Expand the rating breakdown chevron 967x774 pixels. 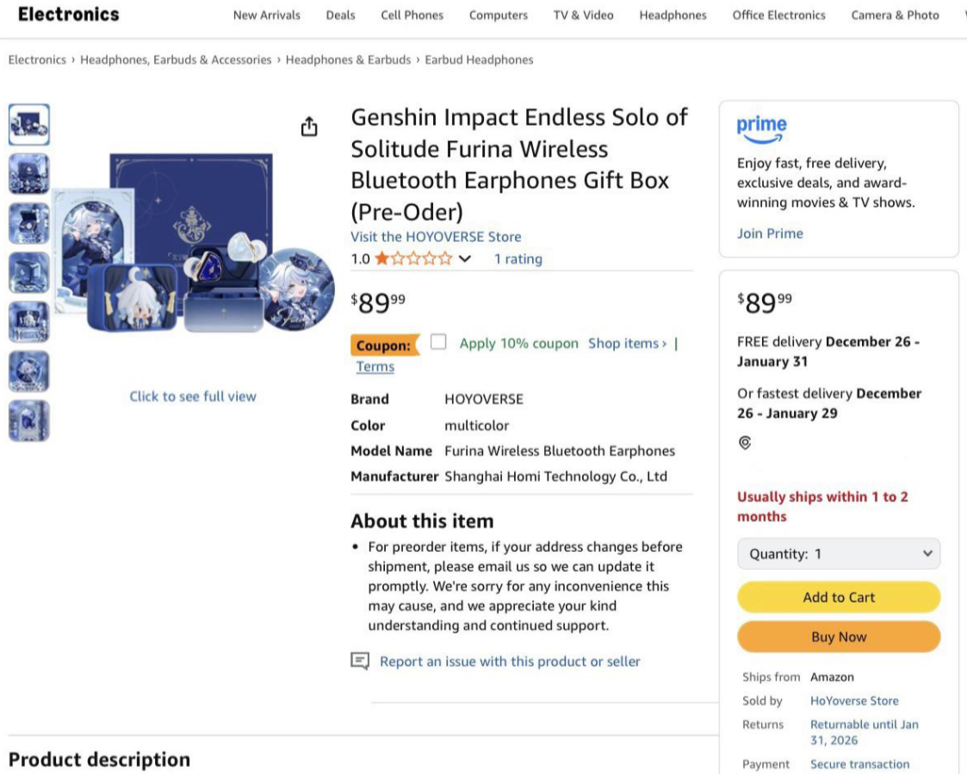tap(465, 258)
